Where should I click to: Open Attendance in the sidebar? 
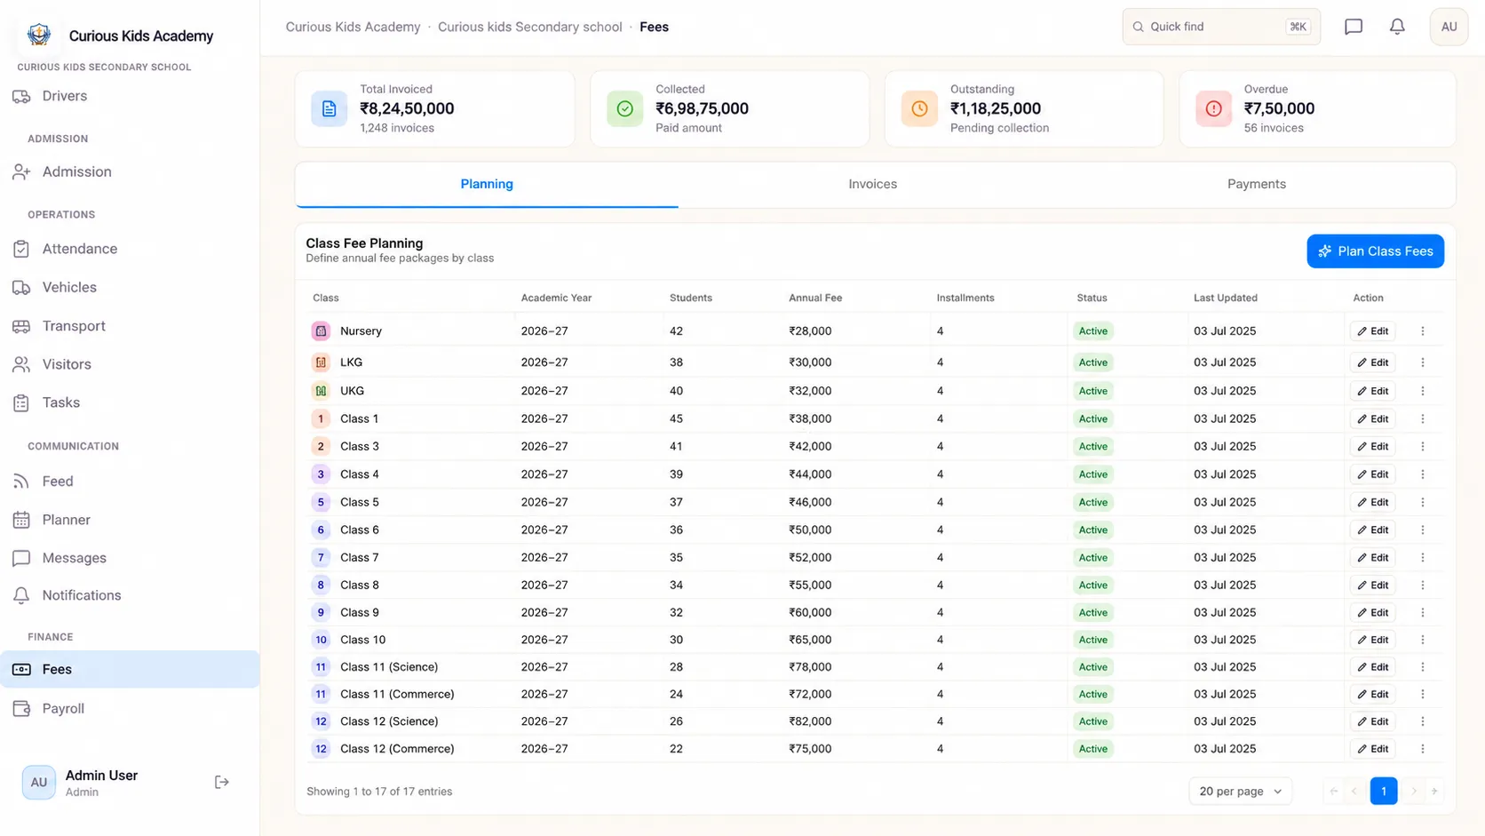point(130,249)
